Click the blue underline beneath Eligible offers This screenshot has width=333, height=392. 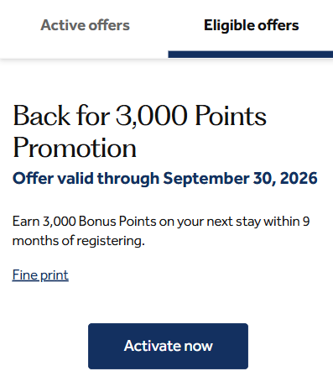pyautogui.click(x=251, y=55)
